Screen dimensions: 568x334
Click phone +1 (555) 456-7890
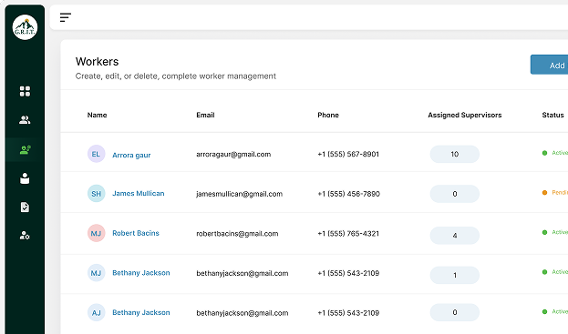pyautogui.click(x=348, y=194)
